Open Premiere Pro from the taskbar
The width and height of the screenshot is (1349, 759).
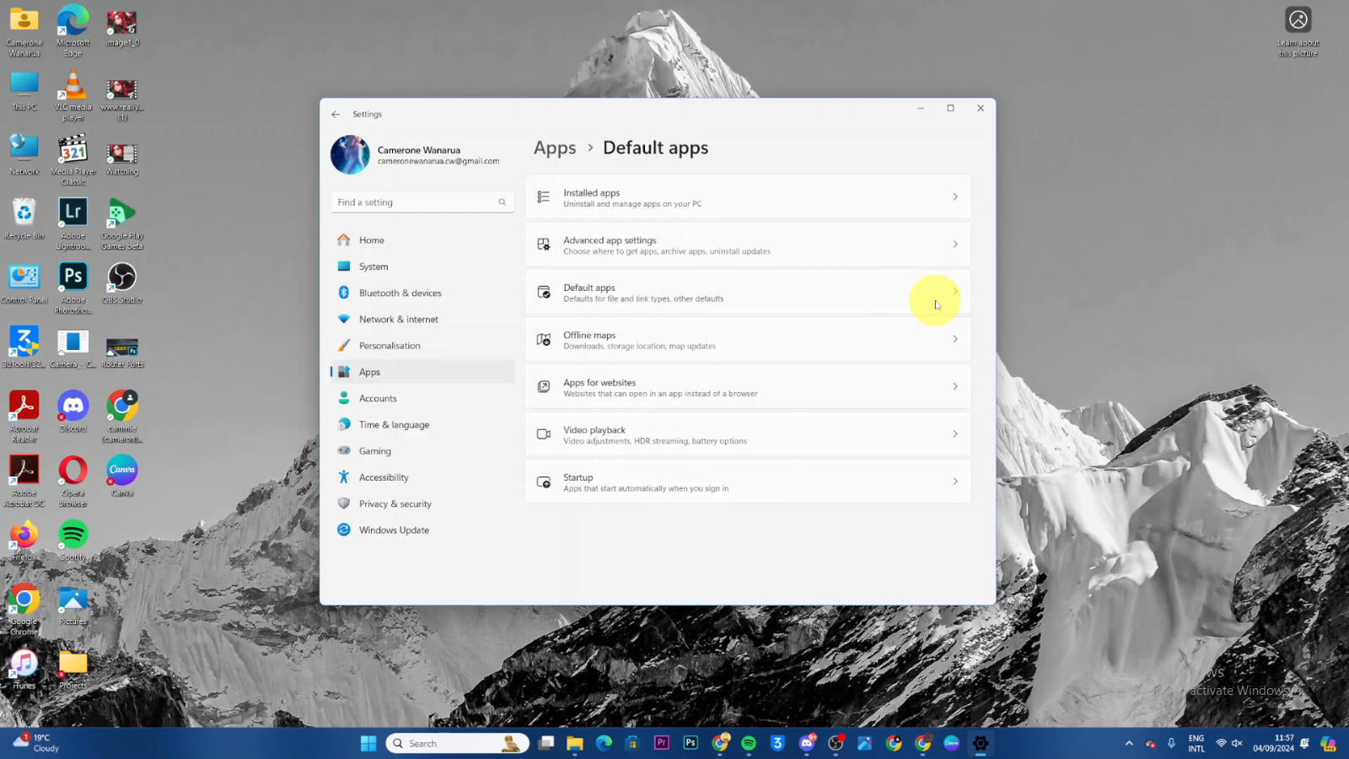pos(662,743)
